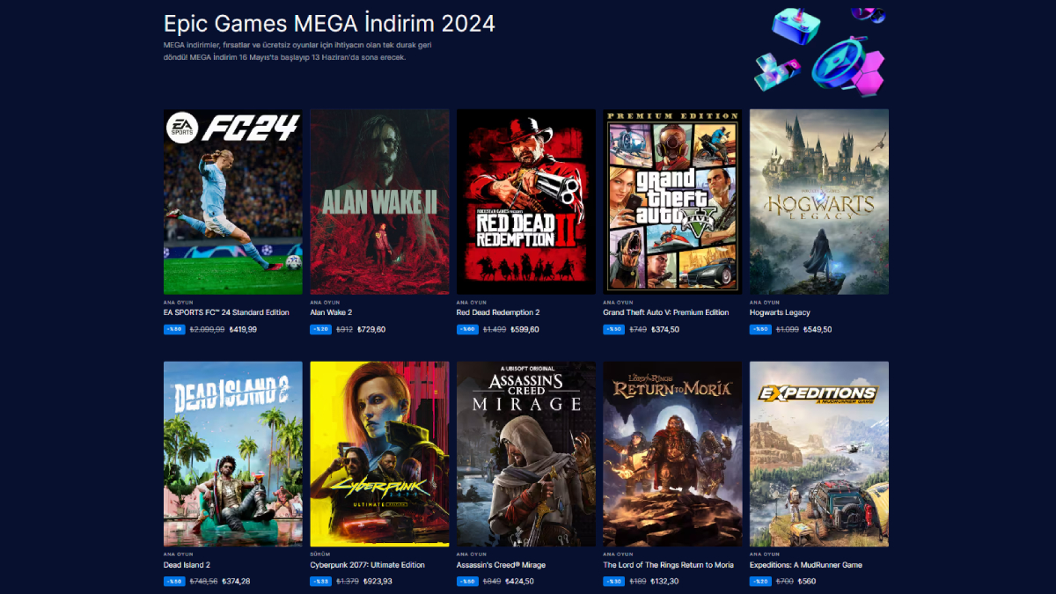Screen dimensions: 1056x594
Task: Open the Red Dead Redemption II cover art
Action: coord(526,202)
